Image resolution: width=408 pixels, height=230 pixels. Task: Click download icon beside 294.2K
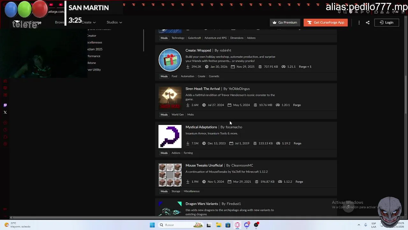[188, 67]
